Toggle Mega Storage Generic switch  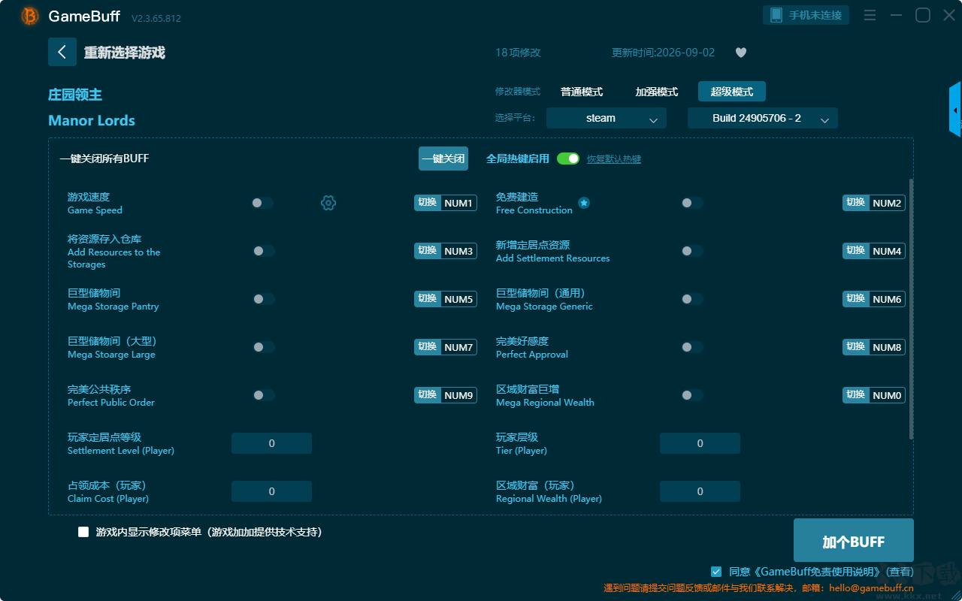click(692, 299)
